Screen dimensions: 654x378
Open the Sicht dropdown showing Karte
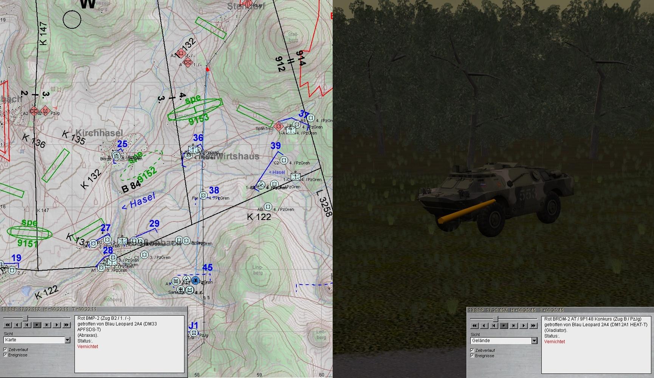pos(67,340)
